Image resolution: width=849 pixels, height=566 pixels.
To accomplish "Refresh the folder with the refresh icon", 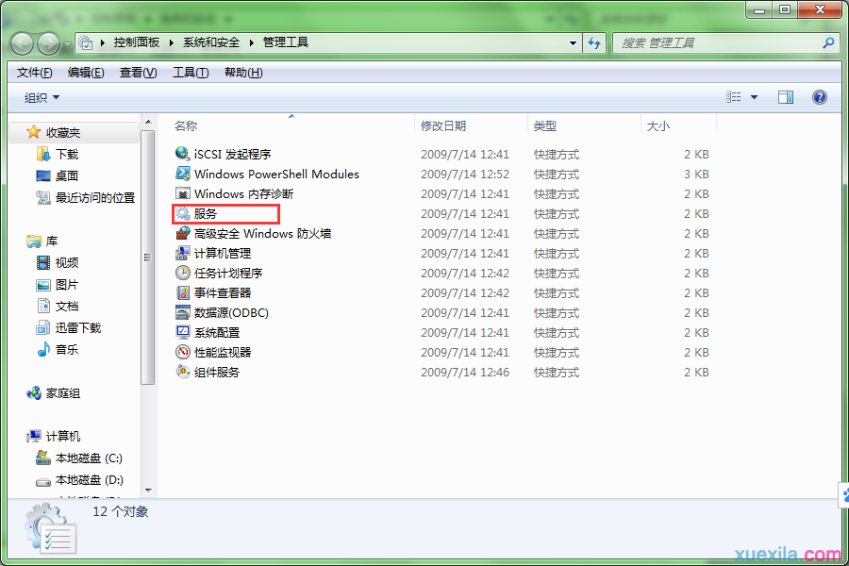I will pyautogui.click(x=594, y=42).
